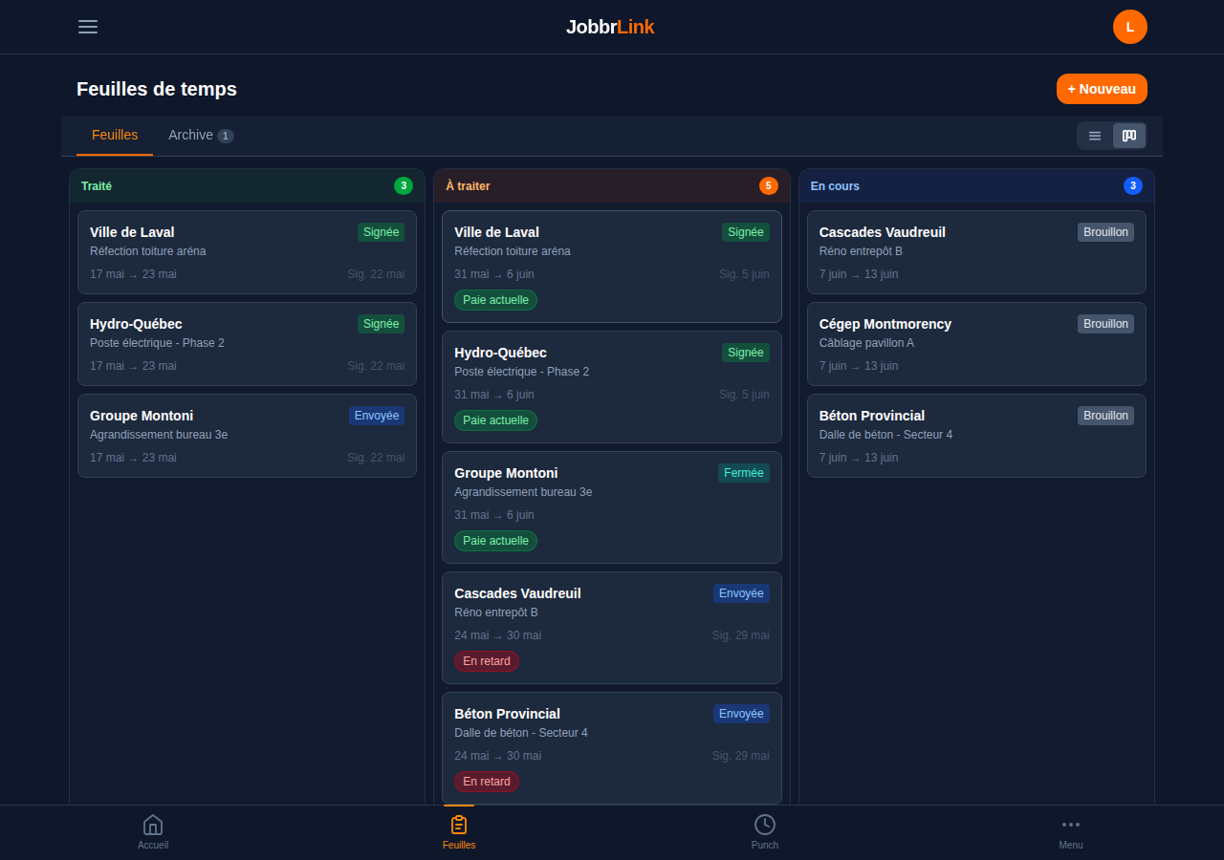Open Cégep Montmorency draft card

click(976, 344)
